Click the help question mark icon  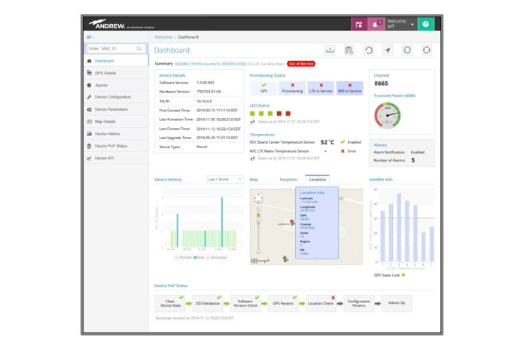point(426,23)
